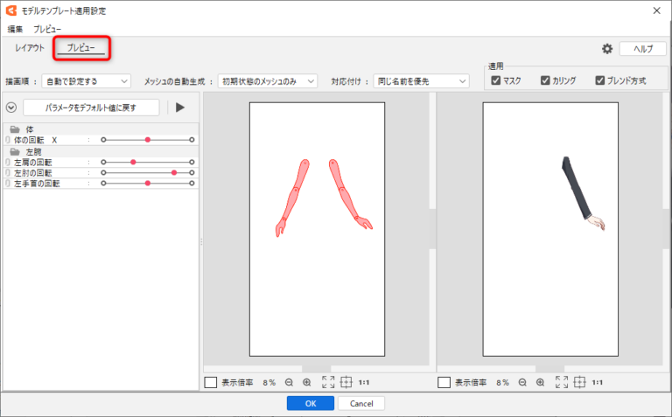The width and height of the screenshot is (672, 417).
Task: Click the link icon beside 左手首の回転
Action: click(8, 184)
